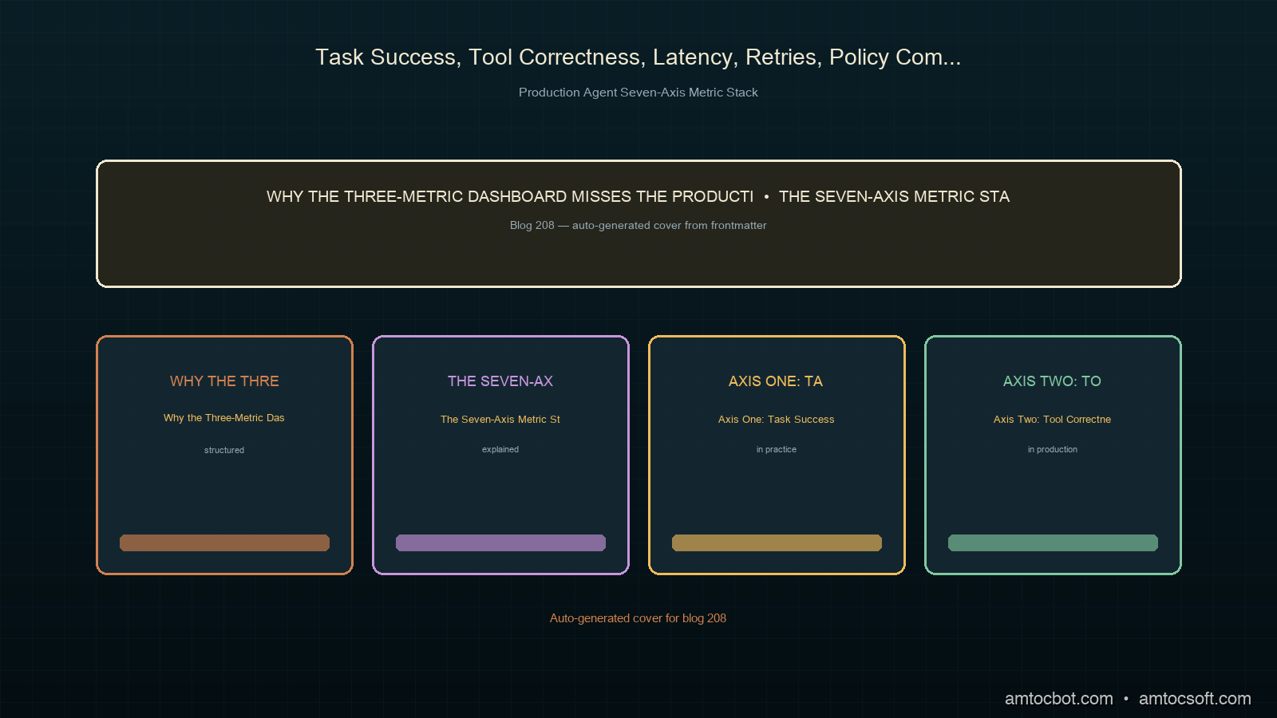The width and height of the screenshot is (1277, 718).
Task: Click the "AXIS TWO: TO" card heading
Action: click(1052, 381)
